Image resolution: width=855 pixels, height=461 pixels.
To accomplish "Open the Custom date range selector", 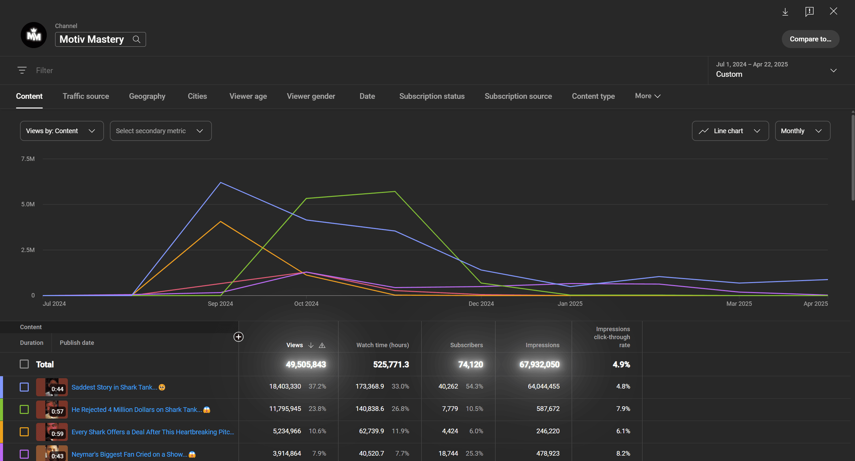I will pyautogui.click(x=775, y=70).
